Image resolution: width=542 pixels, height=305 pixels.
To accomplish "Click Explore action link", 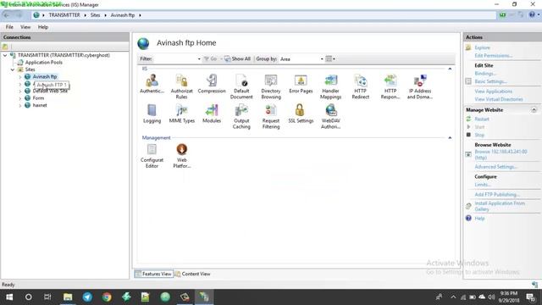I will pyautogui.click(x=482, y=47).
